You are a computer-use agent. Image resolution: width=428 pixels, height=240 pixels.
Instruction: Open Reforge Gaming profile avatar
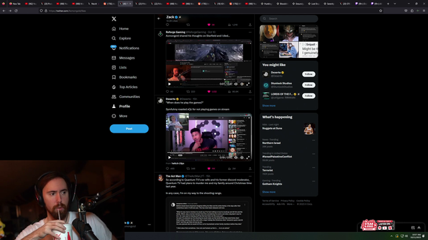point(160,34)
